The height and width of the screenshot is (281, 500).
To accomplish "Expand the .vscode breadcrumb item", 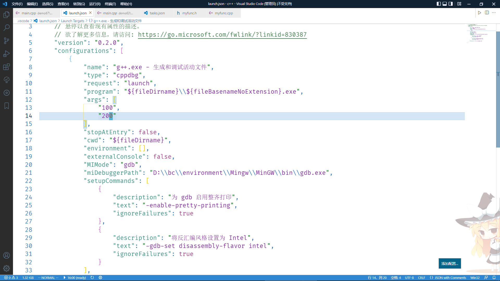I will pos(23,21).
